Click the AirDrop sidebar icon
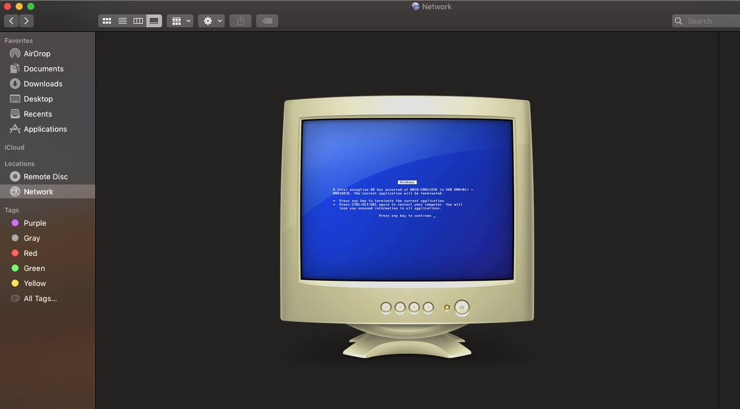 (x=15, y=53)
